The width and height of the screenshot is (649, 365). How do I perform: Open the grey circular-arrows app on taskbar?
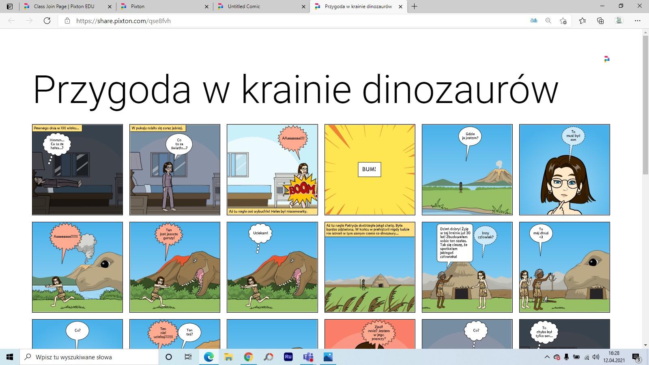(269, 357)
